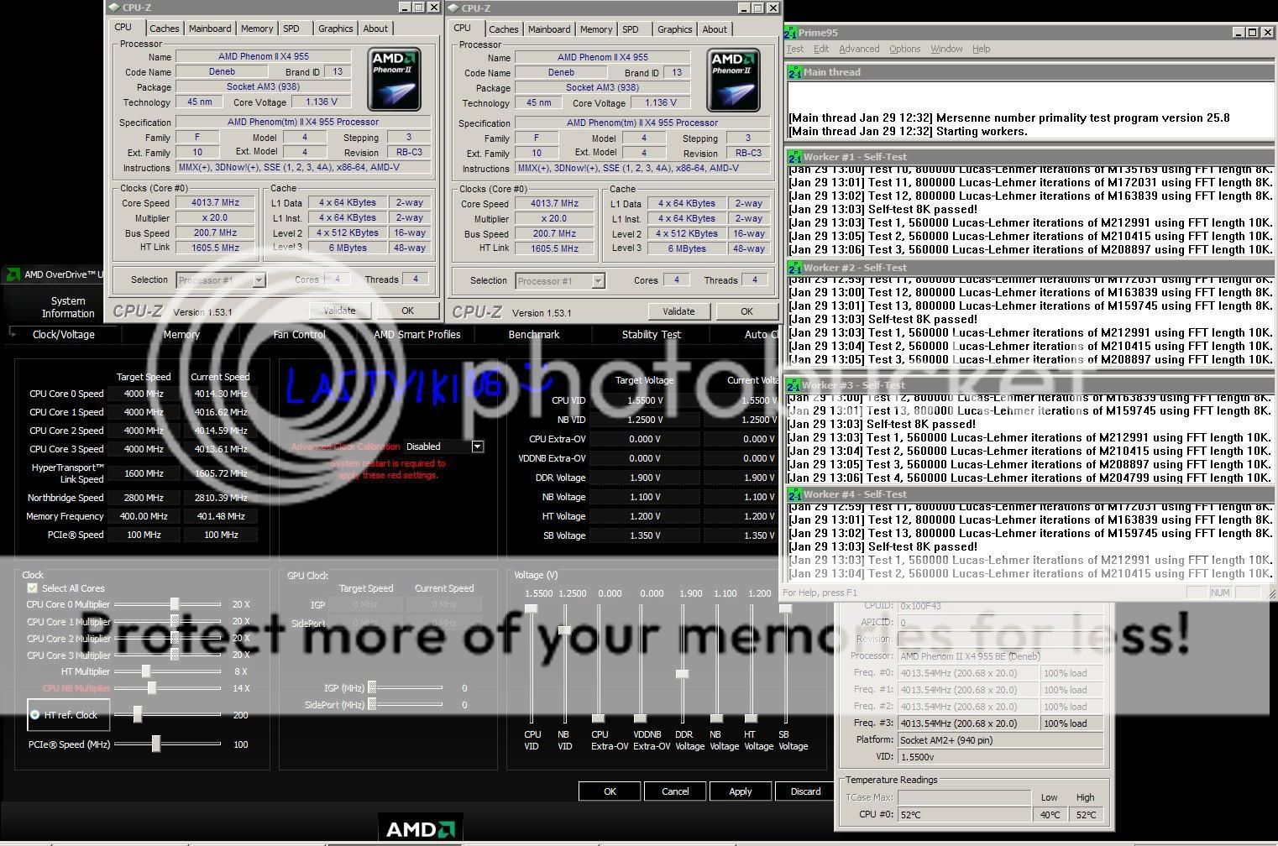Screen dimensions: 1278x846
Task: Open processor Selection dropdown in left CPU-Z
Action: tap(221, 280)
